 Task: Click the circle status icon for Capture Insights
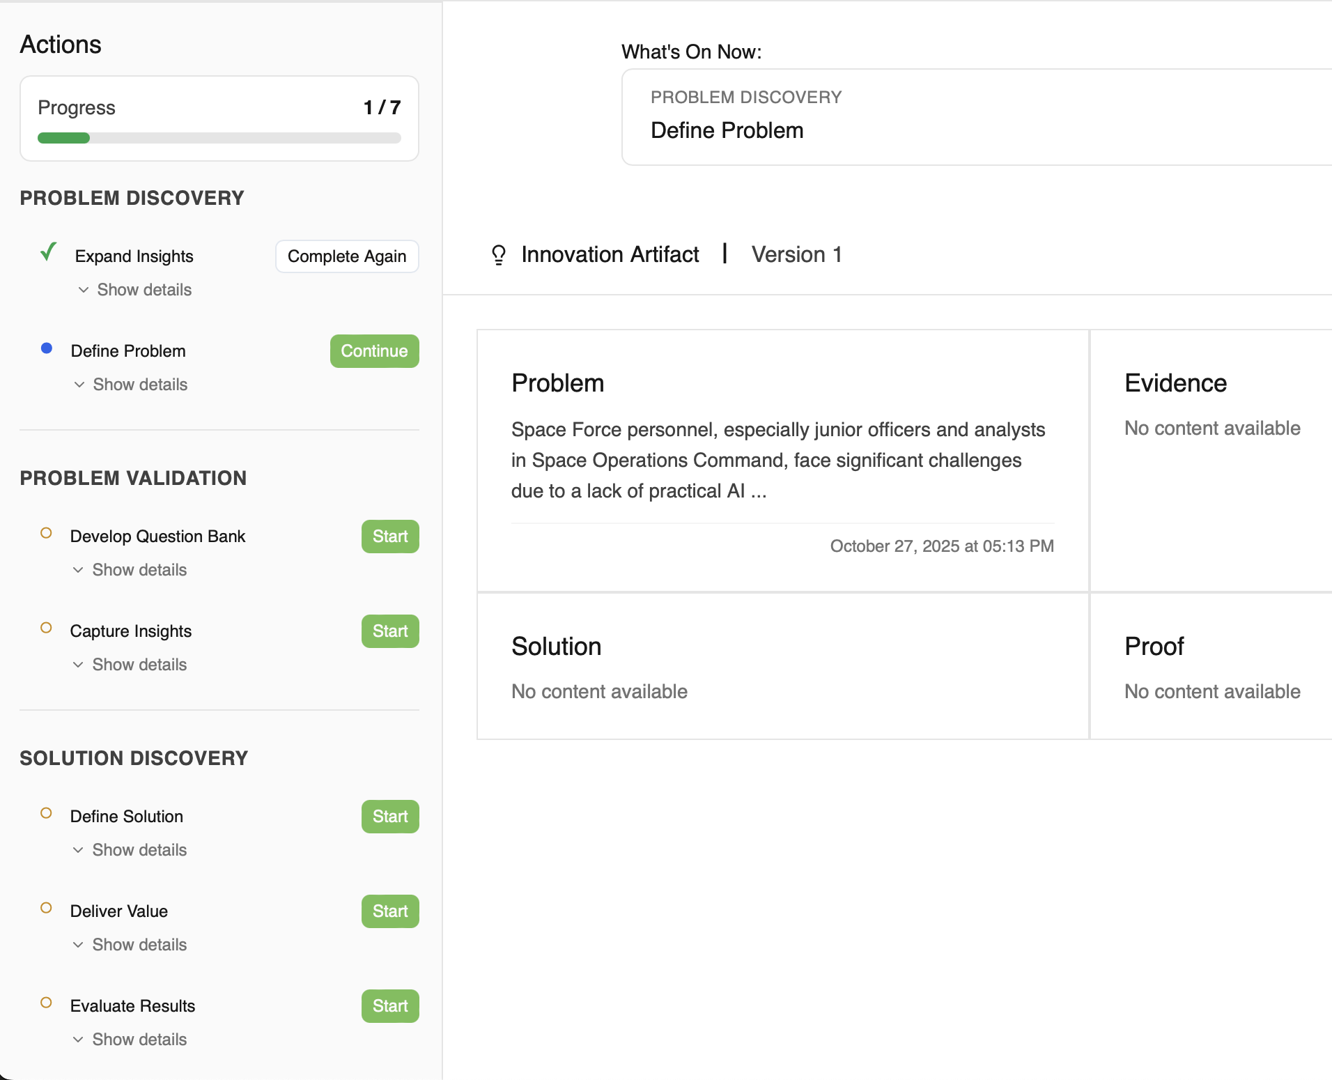46,628
